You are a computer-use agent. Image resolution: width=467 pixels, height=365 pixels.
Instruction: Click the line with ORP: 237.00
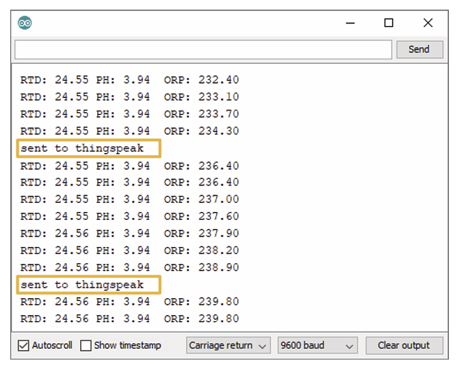(130, 199)
